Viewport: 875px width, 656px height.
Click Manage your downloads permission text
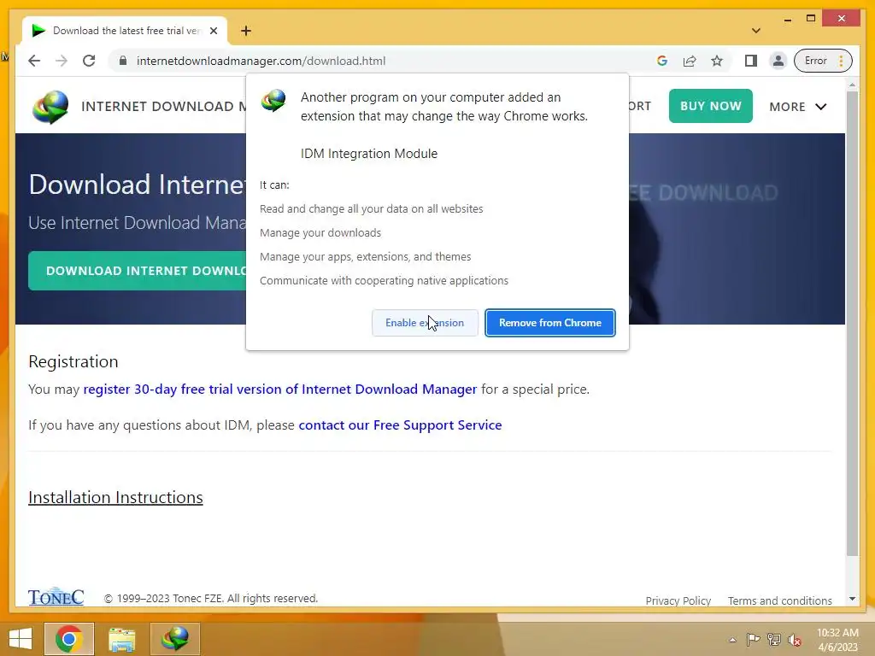click(x=320, y=232)
